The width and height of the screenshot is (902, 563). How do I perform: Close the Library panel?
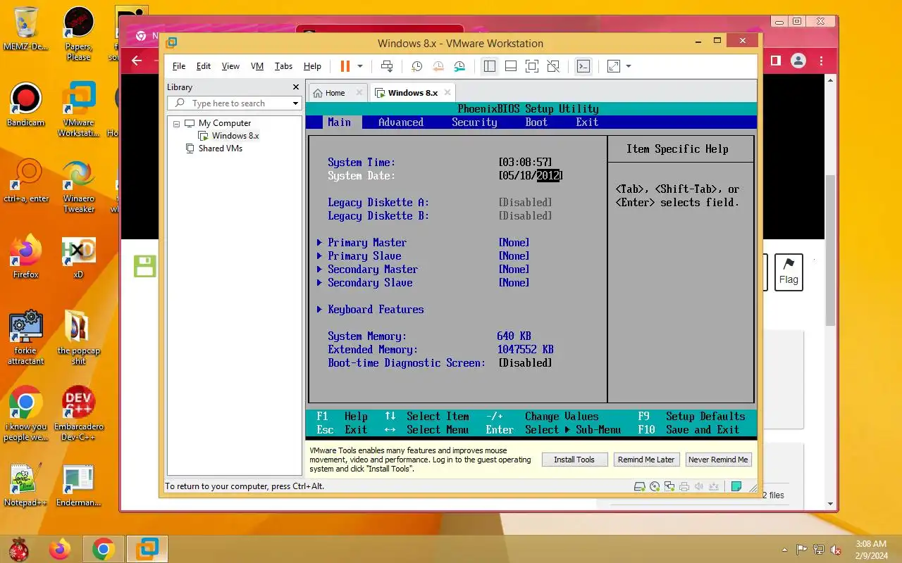click(x=296, y=87)
